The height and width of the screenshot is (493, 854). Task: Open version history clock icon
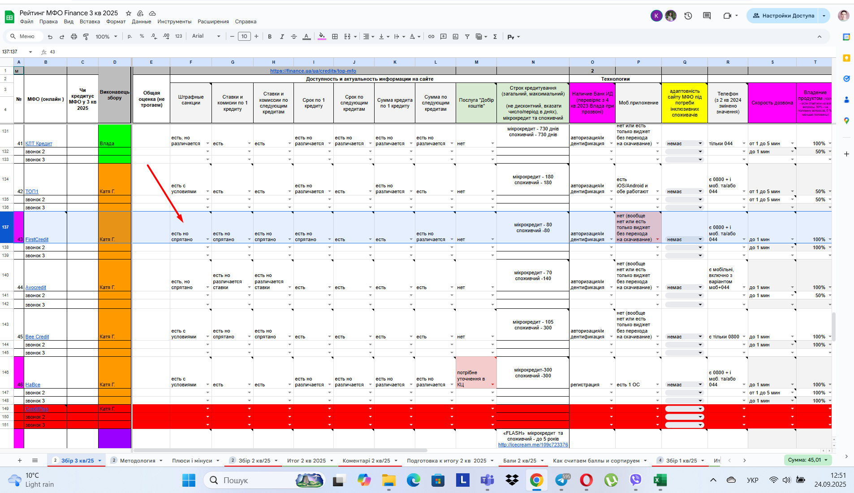(688, 16)
